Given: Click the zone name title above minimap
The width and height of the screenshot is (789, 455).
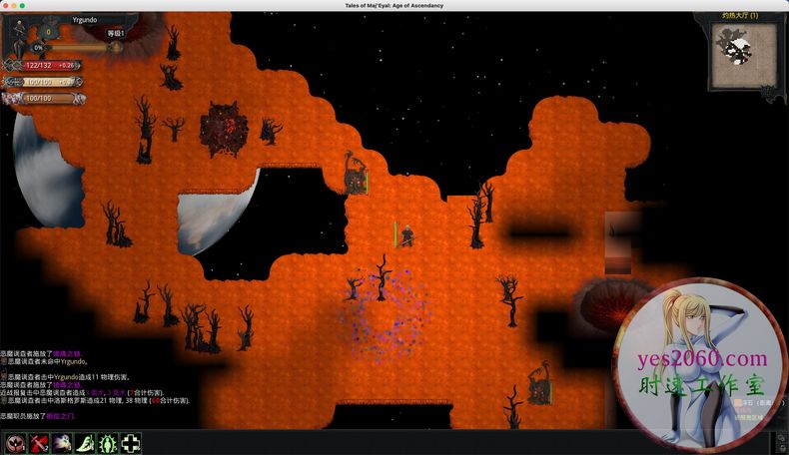Looking at the screenshot, I should (x=739, y=16).
